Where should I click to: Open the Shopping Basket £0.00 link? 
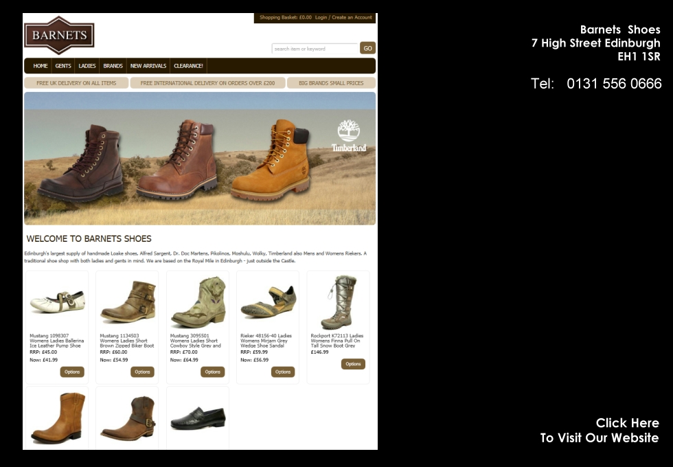[x=286, y=18]
